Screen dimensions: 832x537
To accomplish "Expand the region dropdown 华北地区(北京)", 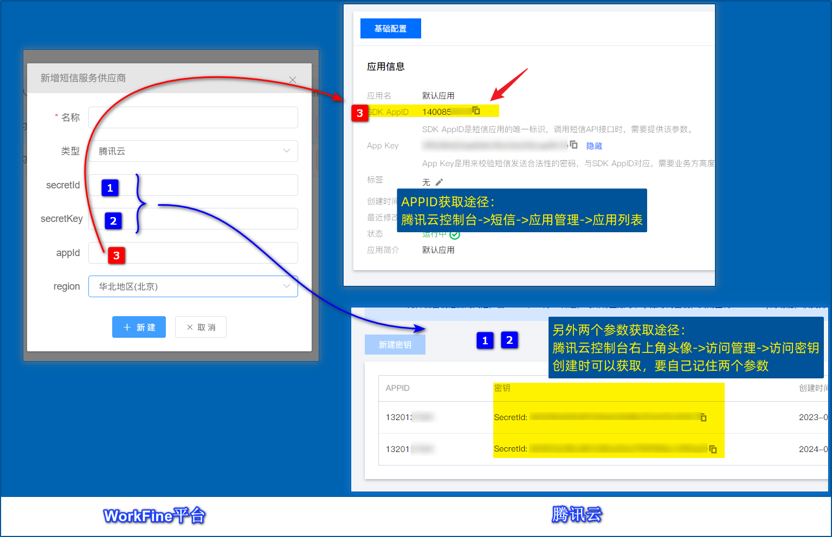I will (x=193, y=286).
